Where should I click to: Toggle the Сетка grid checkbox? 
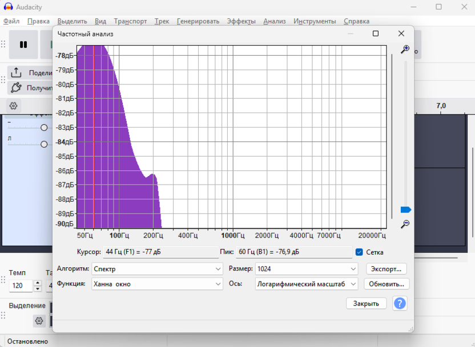coord(359,252)
